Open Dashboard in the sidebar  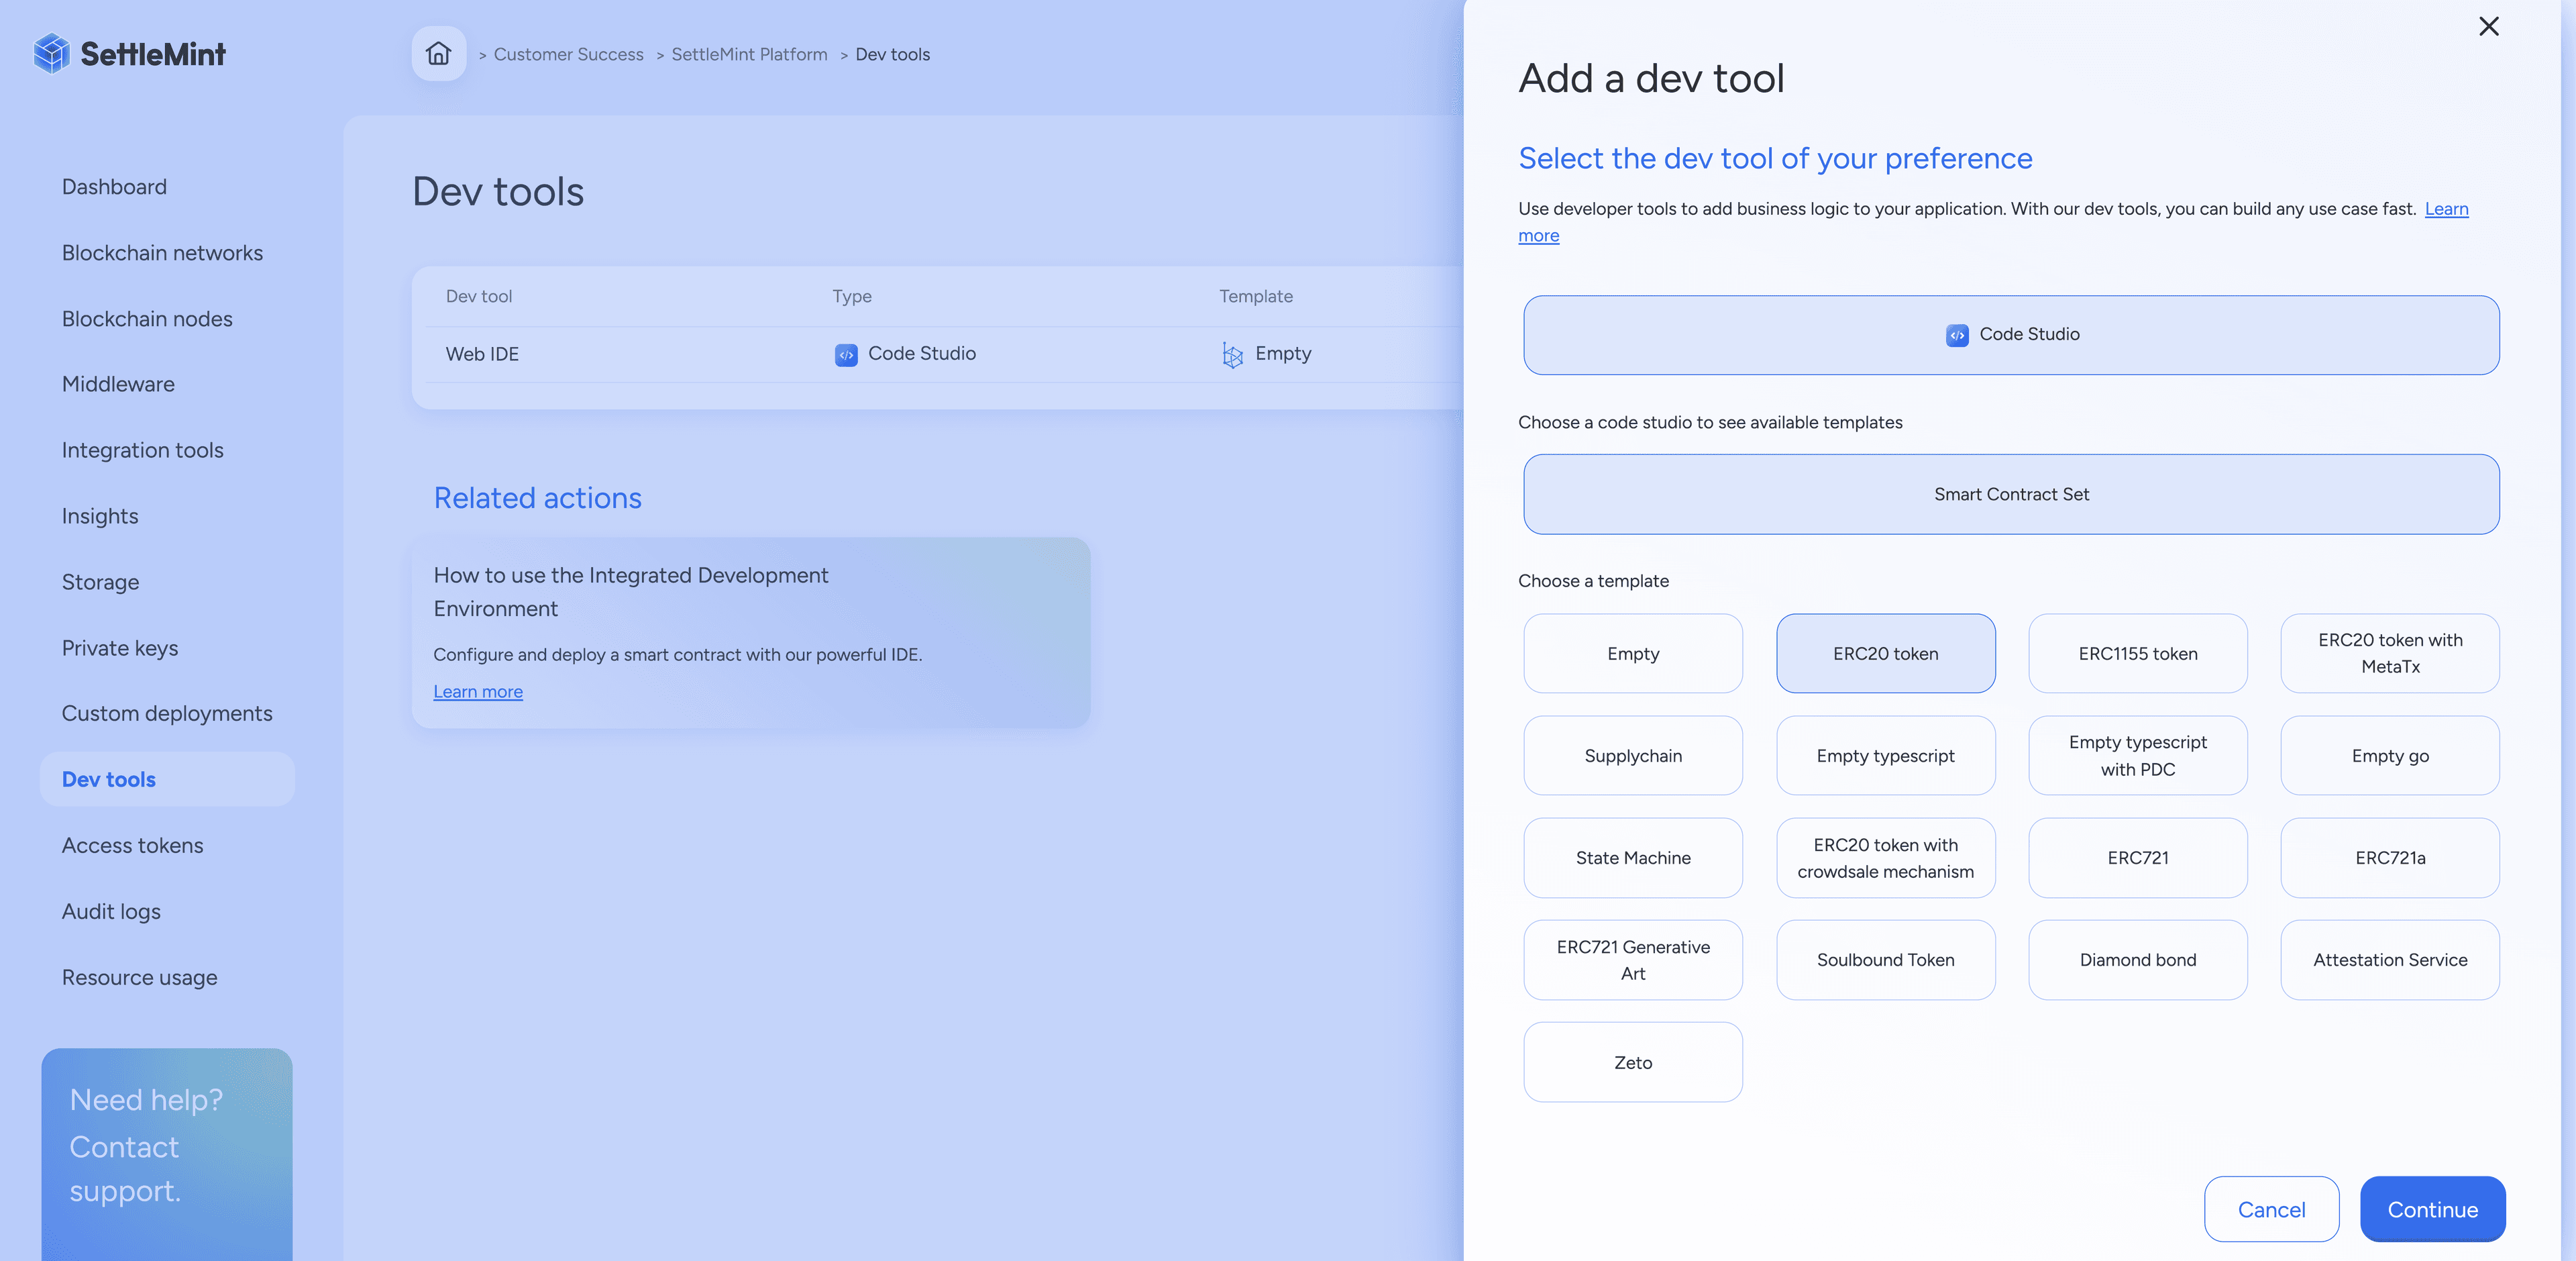[x=114, y=187]
